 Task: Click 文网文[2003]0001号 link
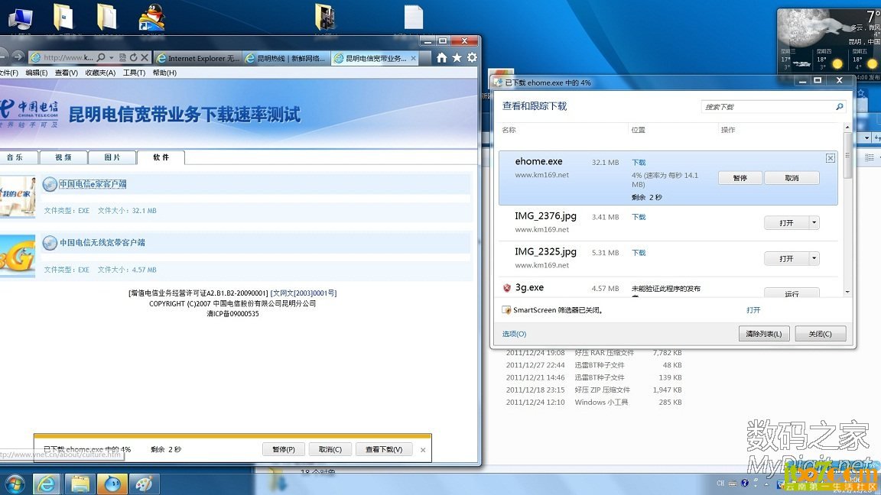pyautogui.click(x=304, y=293)
